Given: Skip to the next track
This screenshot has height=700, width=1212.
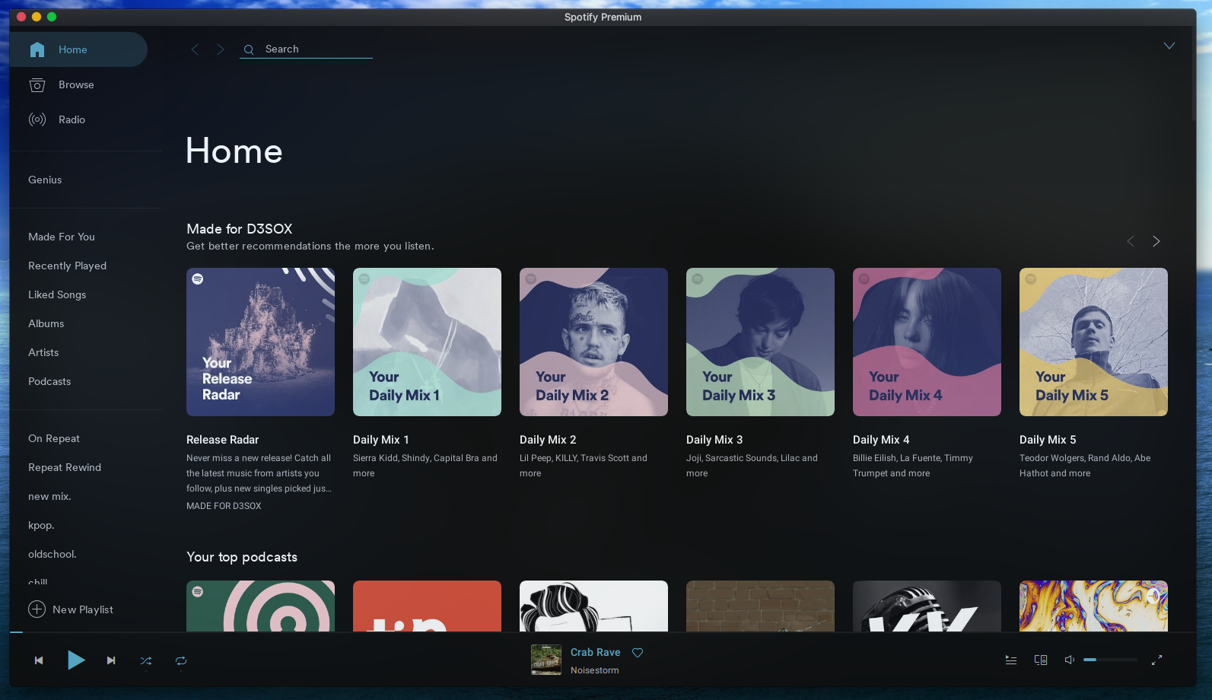Looking at the screenshot, I should (x=111, y=660).
